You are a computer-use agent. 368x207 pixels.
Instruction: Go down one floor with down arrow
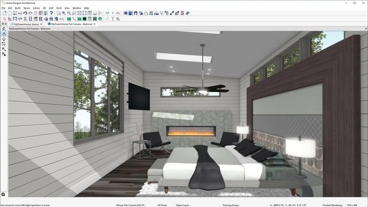(108, 13)
